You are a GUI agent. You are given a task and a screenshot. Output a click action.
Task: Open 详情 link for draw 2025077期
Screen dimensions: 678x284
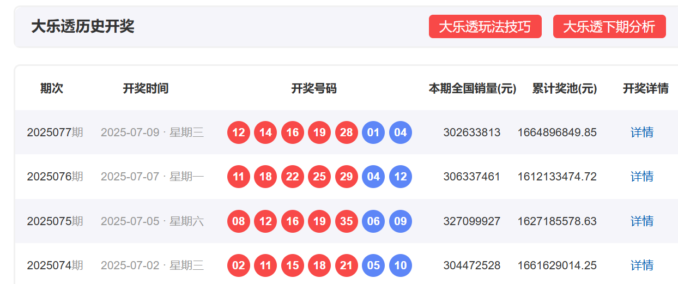click(642, 132)
